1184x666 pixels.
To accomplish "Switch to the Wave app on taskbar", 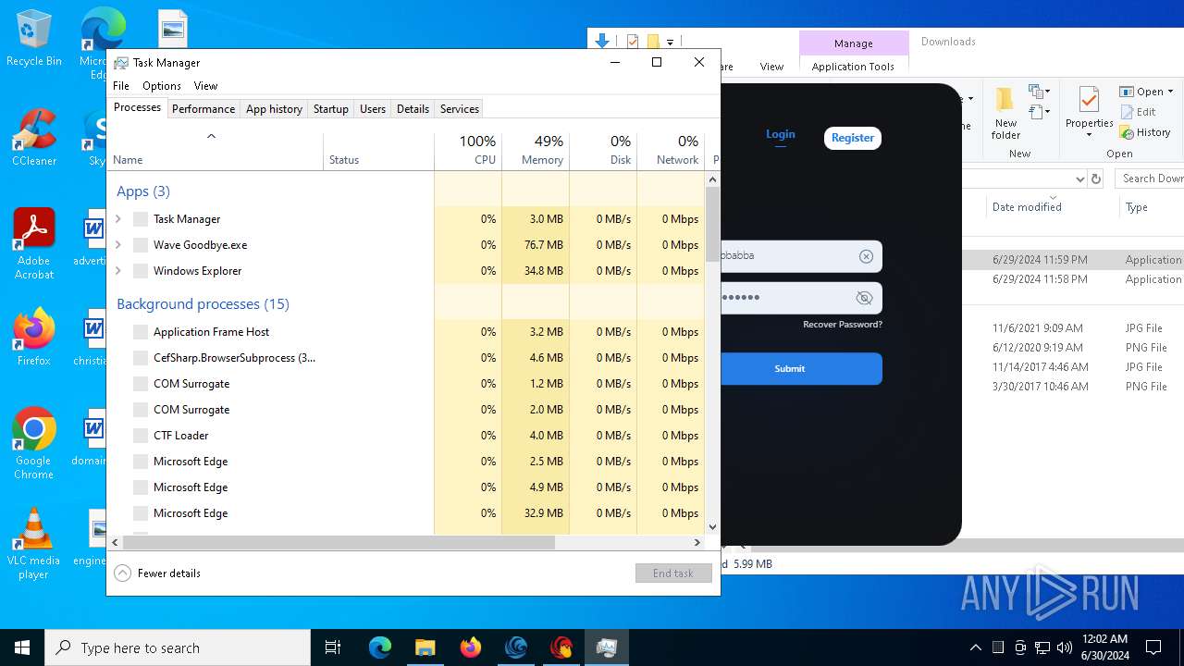I will pos(515,647).
